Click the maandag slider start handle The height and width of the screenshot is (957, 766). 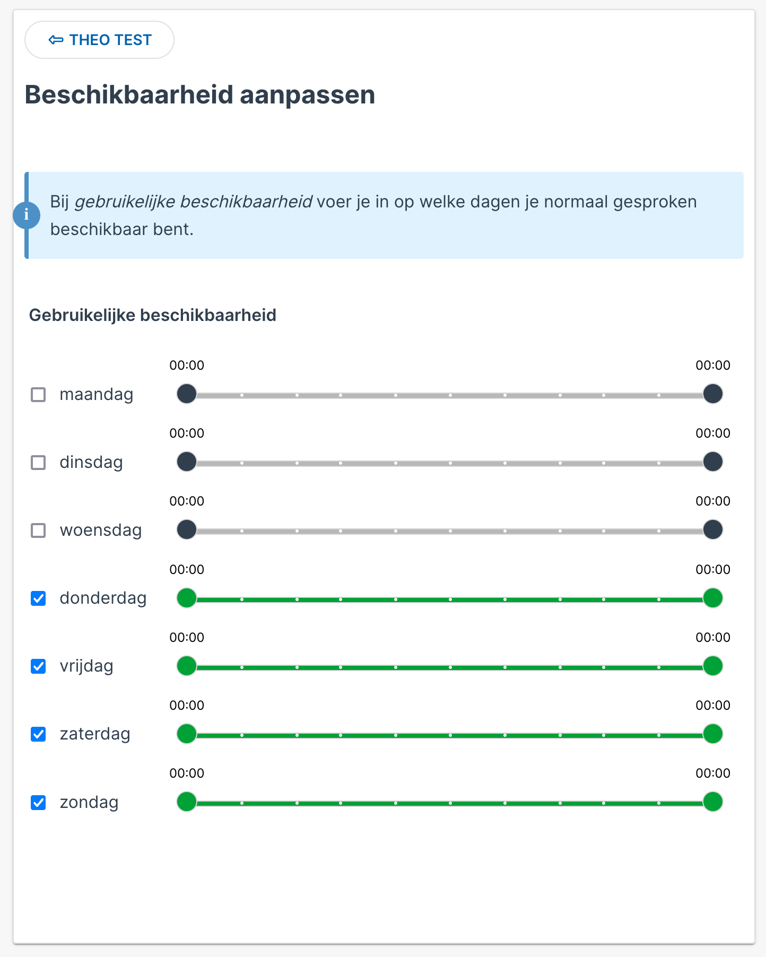187,394
